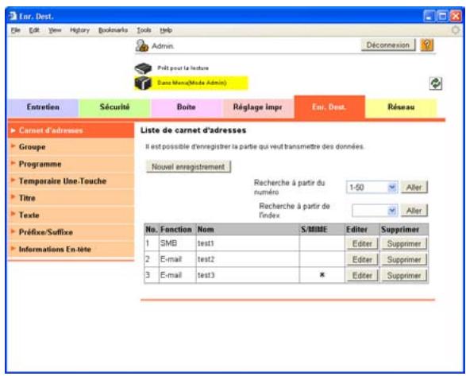The height and width of the screenshot is (376, 466).
Task: Click Supprimer for test2 row
Action: click(404, 259)
